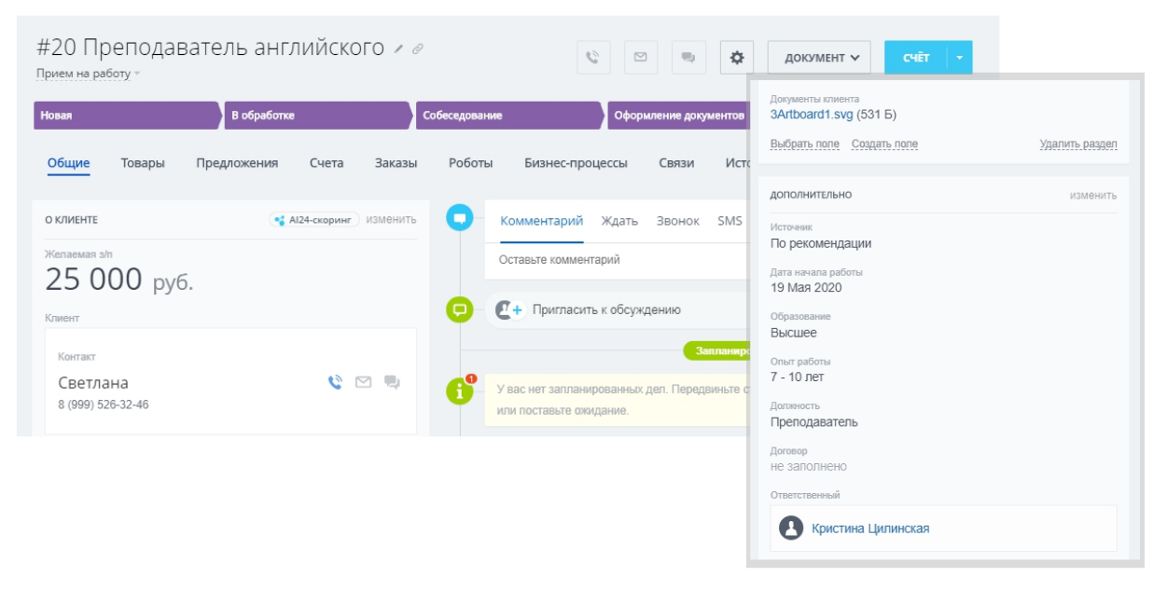The height and width of the screenshot is (590, 1167).
Task: Switch to the Общие tab
Action: (x=68, y=163)
